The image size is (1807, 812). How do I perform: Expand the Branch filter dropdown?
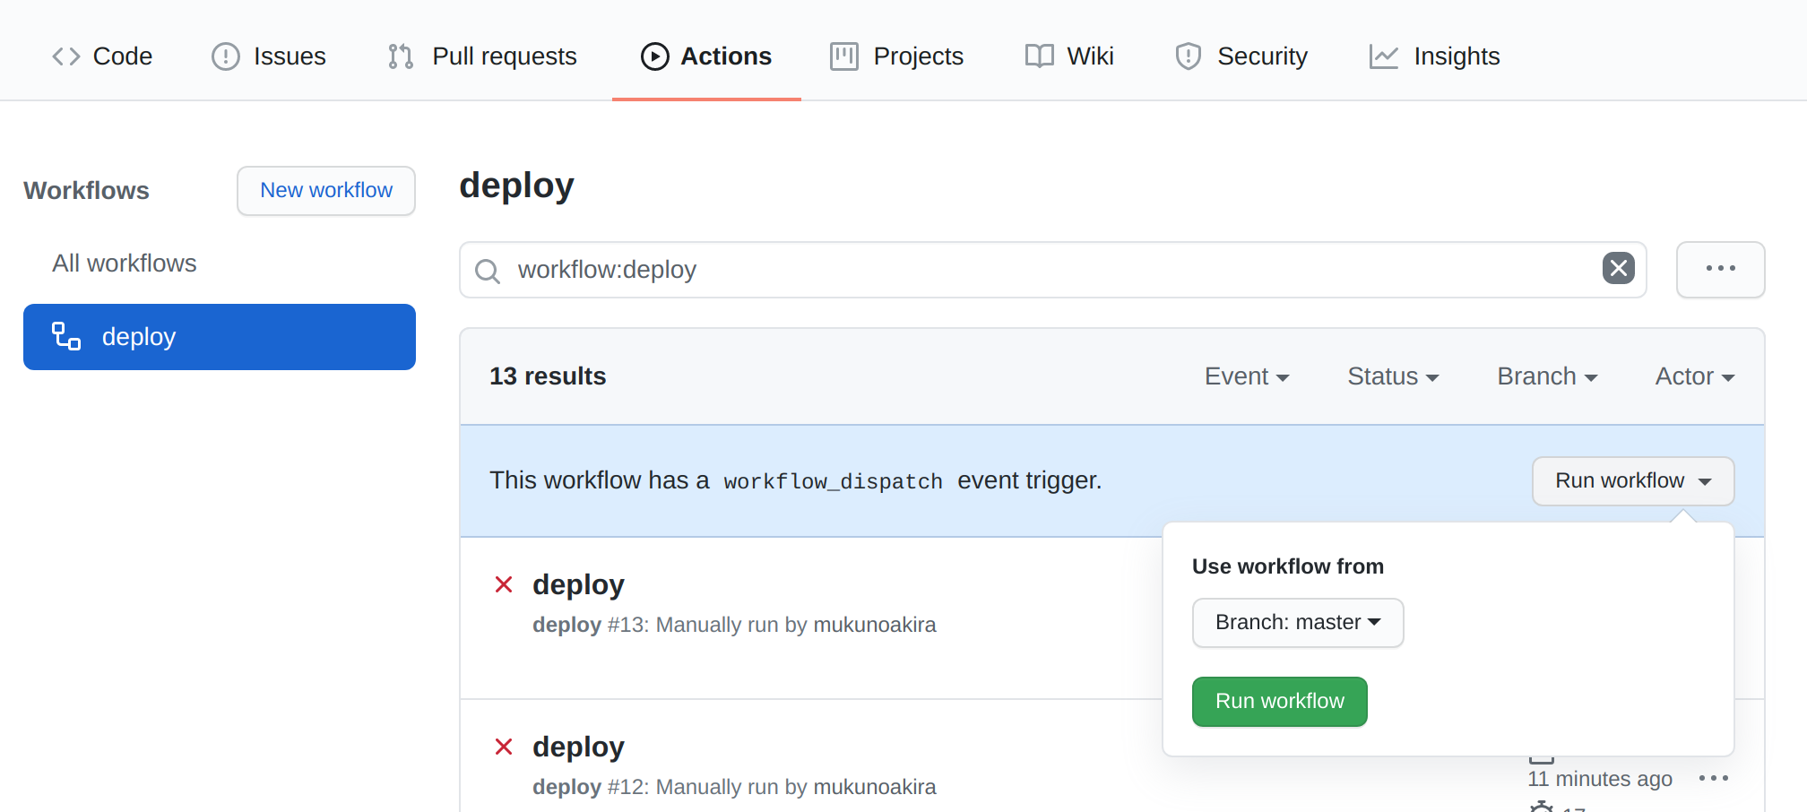click(x=1547, y=376)
